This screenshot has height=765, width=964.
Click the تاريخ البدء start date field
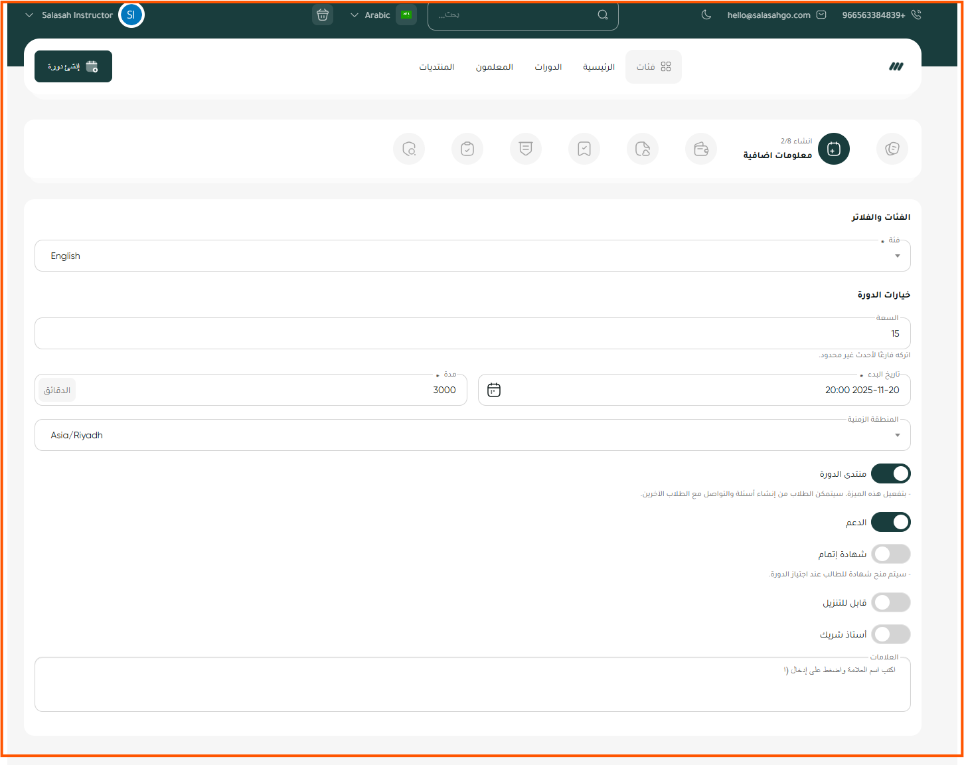coord(694,390)
